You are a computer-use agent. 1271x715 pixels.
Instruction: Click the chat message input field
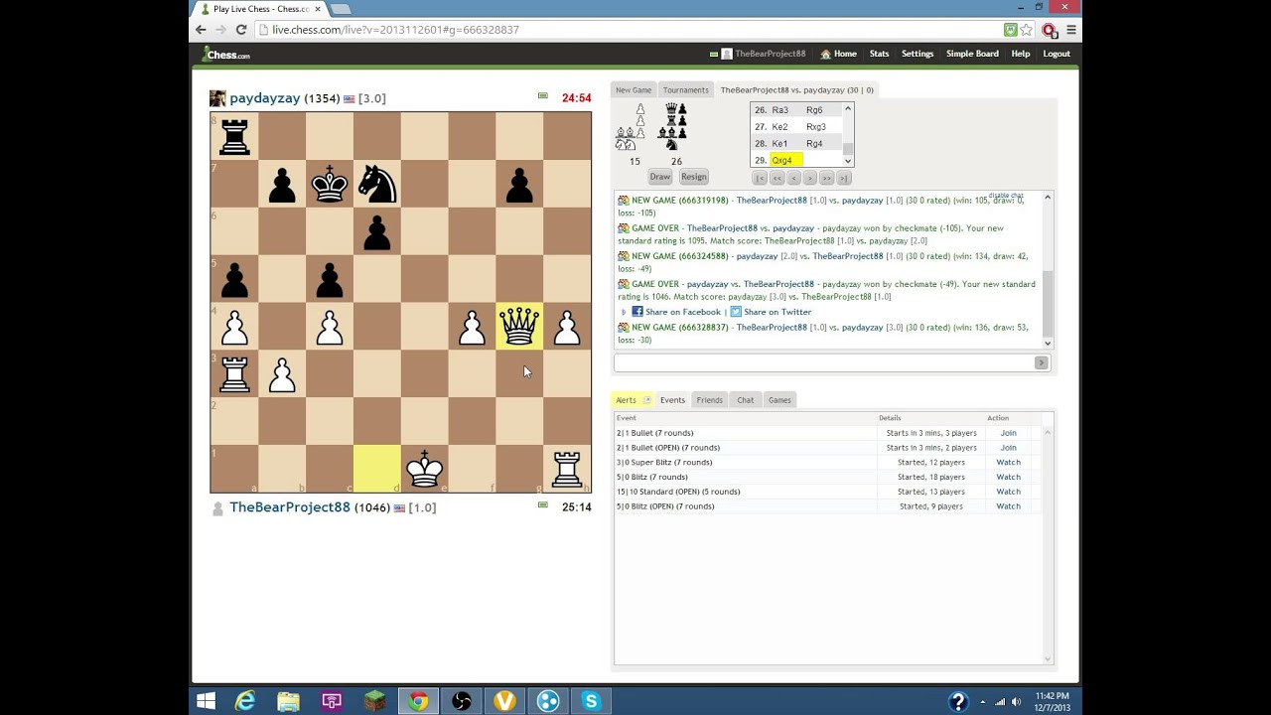[824, 362]
